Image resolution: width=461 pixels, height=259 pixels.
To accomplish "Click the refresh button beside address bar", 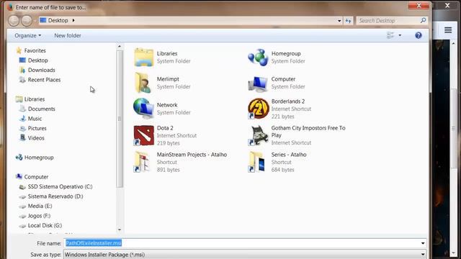I will (349, 21).
